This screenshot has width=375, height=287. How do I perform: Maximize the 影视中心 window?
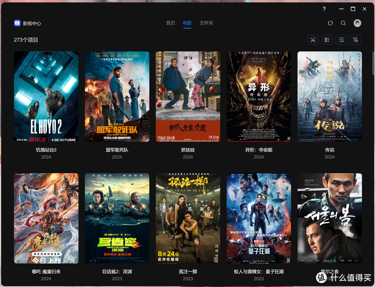(x=353, y=9)
